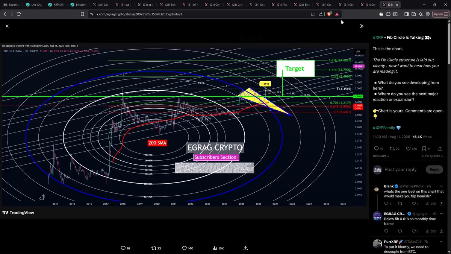Go back using browser back arrow

click(5, 14)
